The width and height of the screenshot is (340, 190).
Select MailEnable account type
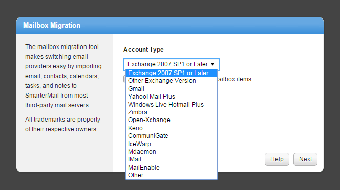click(172, 168)
